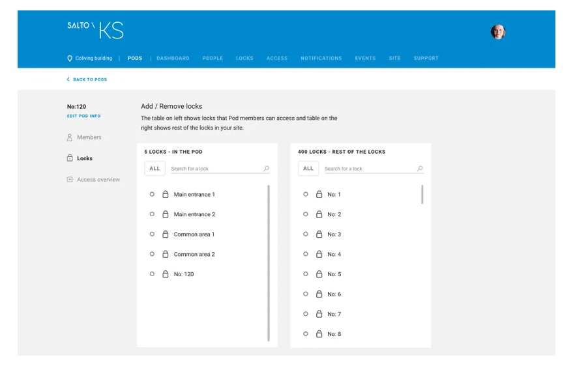The width and height of the screenshot is (573, 366).
Task: Open the Edit Pod Info link
Action: [x=83, y=116]
